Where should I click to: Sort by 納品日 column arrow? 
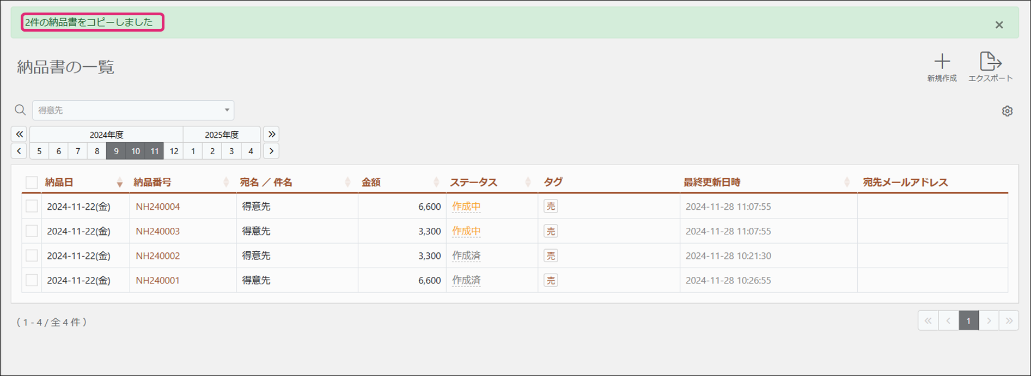119,183
